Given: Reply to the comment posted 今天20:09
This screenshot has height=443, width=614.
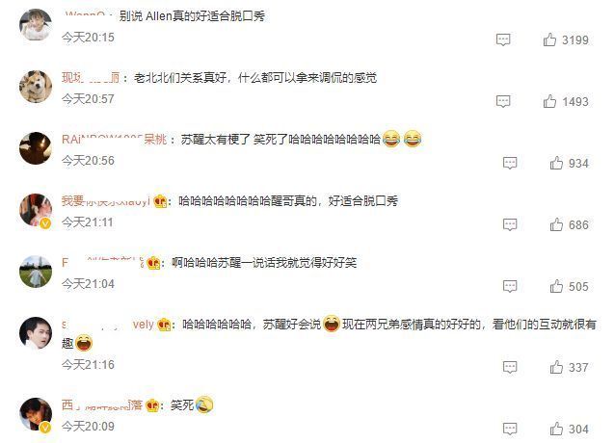Looking at the screenshot, I should [x=510, y=429].
